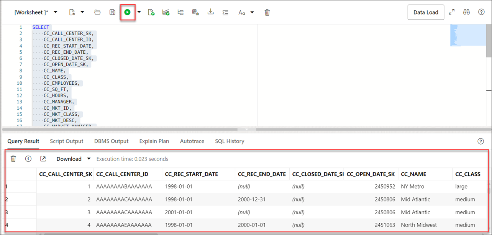Click the Data Load button
Image resolution: width=492 pixels, height=235 pixels.
[x=426, y=12]
